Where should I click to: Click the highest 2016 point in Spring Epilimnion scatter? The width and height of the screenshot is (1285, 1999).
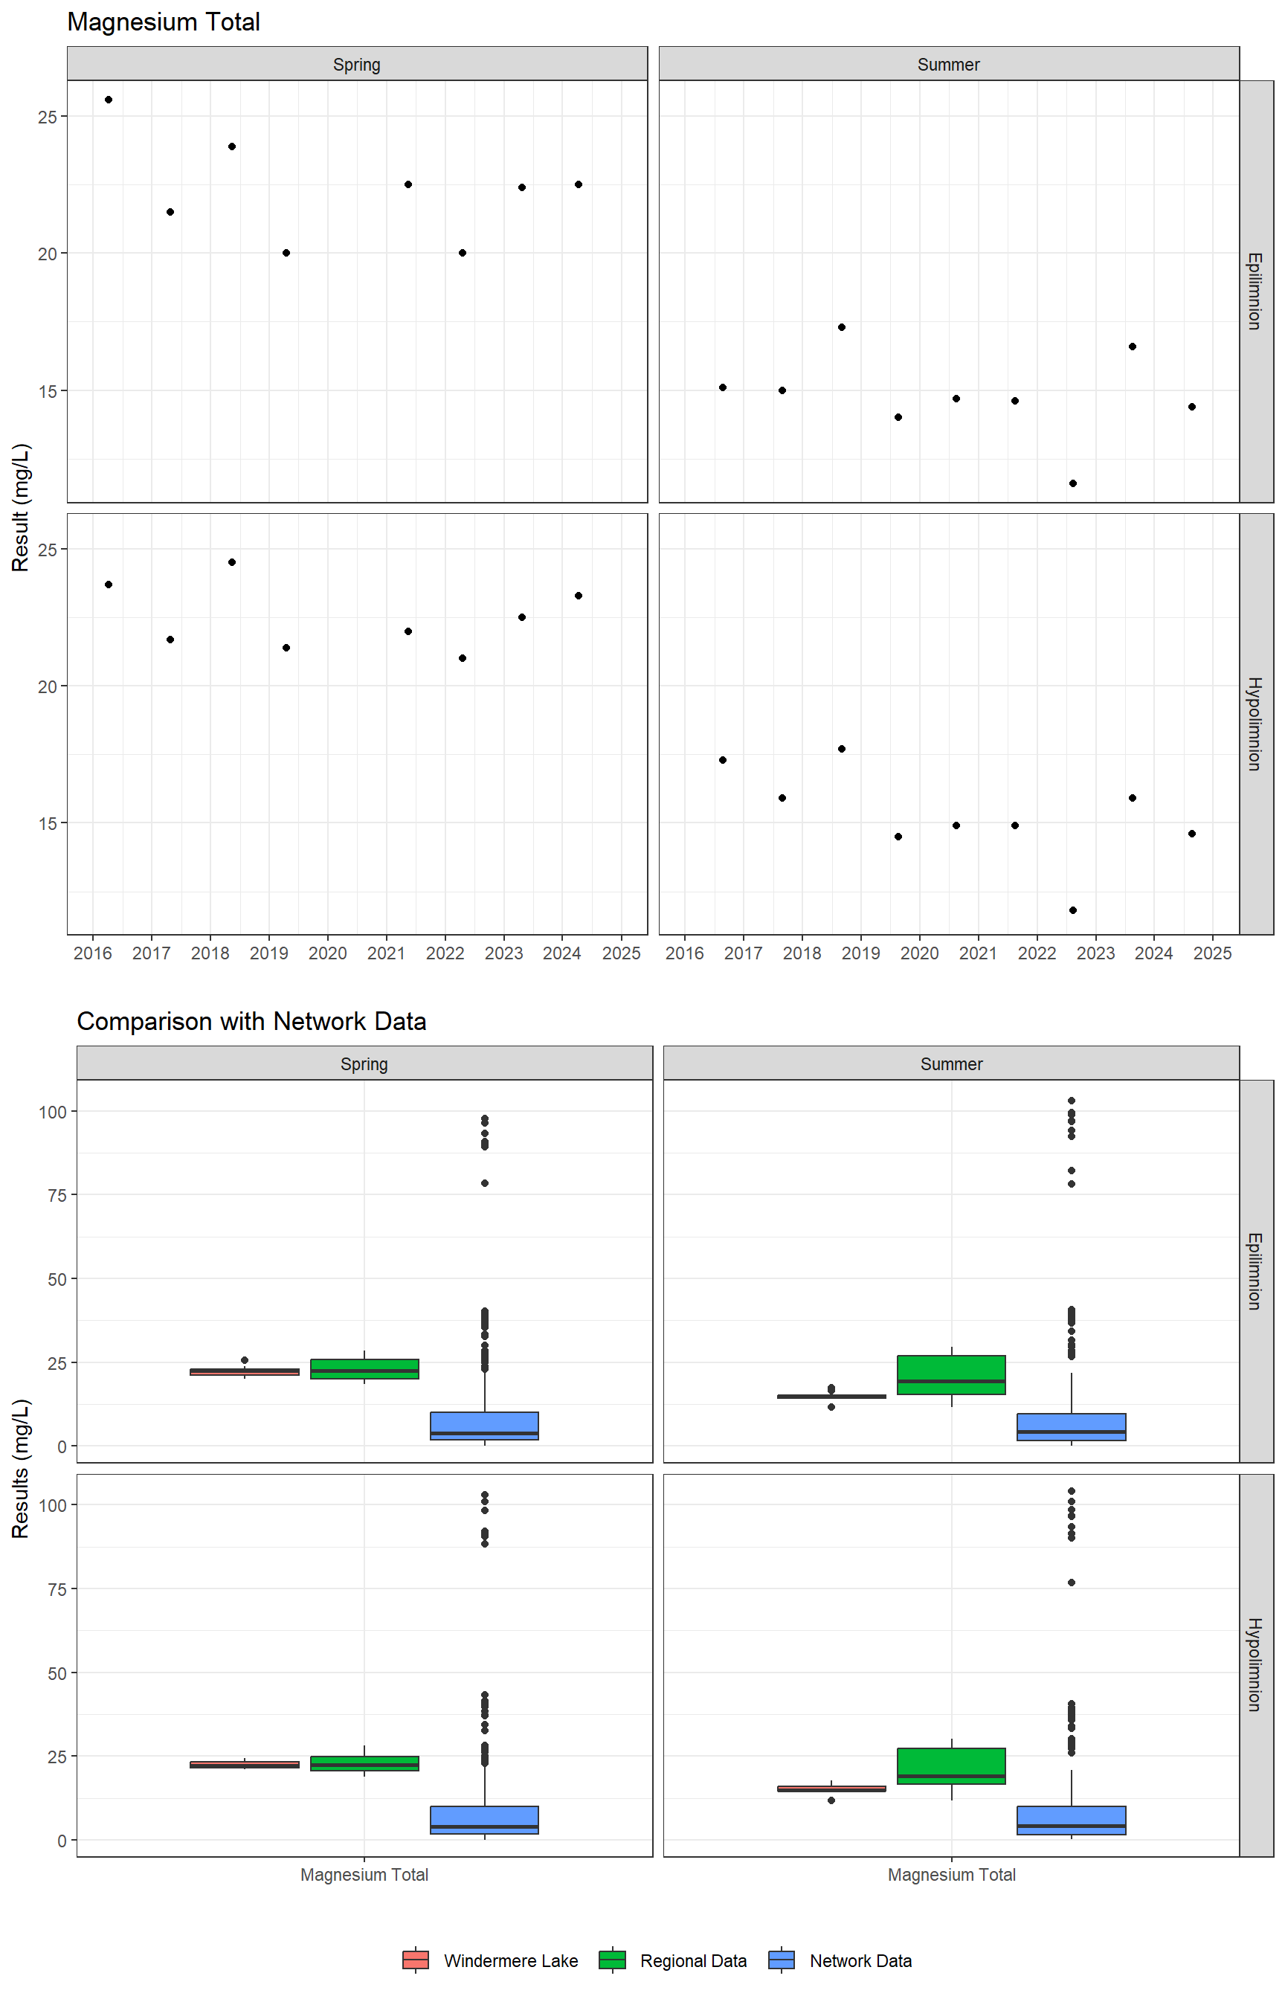pos(109,100)
